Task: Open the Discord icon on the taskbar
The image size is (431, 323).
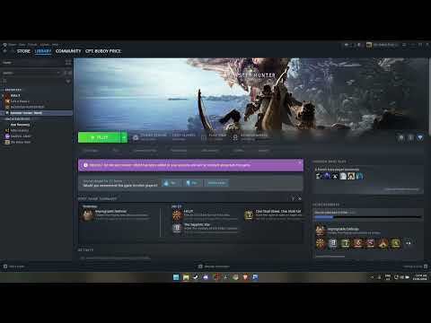Action: [206, 277]
